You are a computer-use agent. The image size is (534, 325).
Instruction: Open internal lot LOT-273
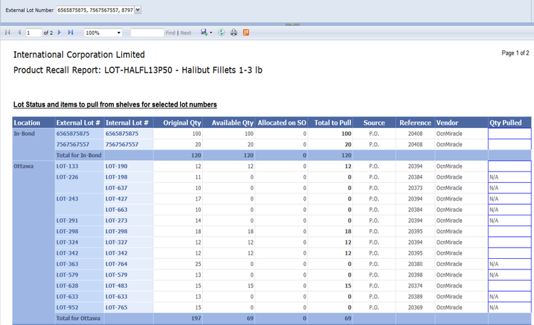[x=116, y=220]
